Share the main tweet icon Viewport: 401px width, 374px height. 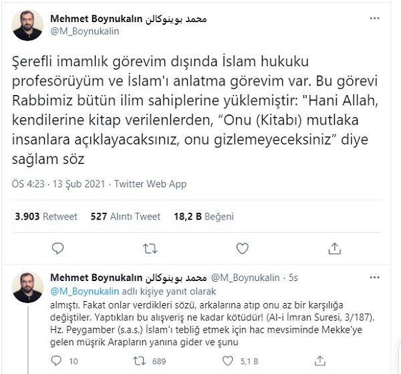(337, 248)
